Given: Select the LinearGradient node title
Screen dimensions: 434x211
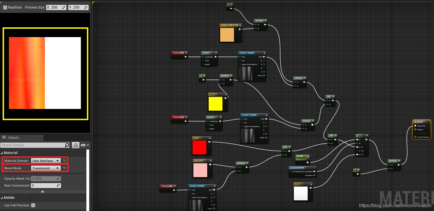Looking at the screenshot, I should (x=297, y=168).
